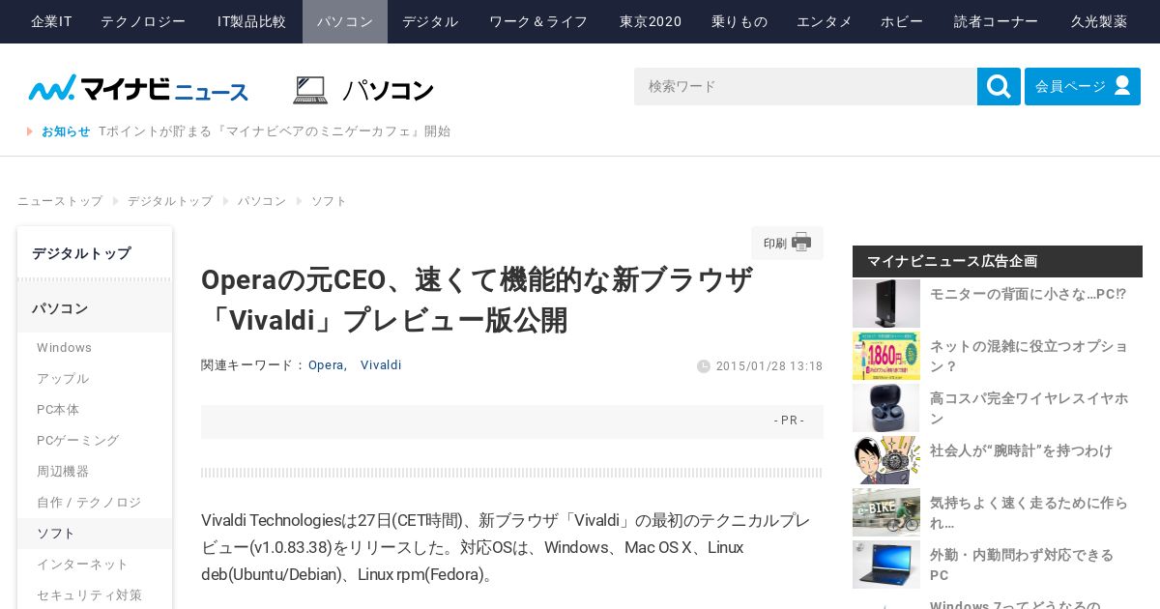
Task: Click the マイナビニュース広告企画 header
Action: 998,261
